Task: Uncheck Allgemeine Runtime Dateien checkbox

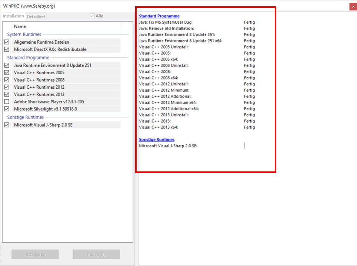Action: click(x=7, y=42)
